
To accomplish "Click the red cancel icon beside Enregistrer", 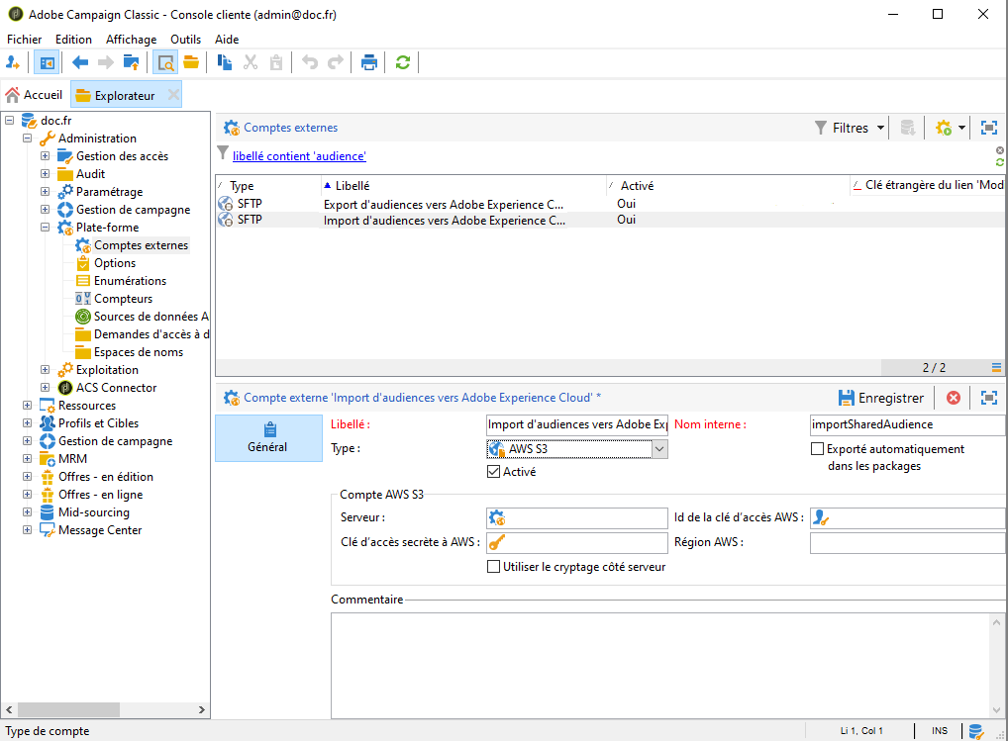I will pos(954,398).
